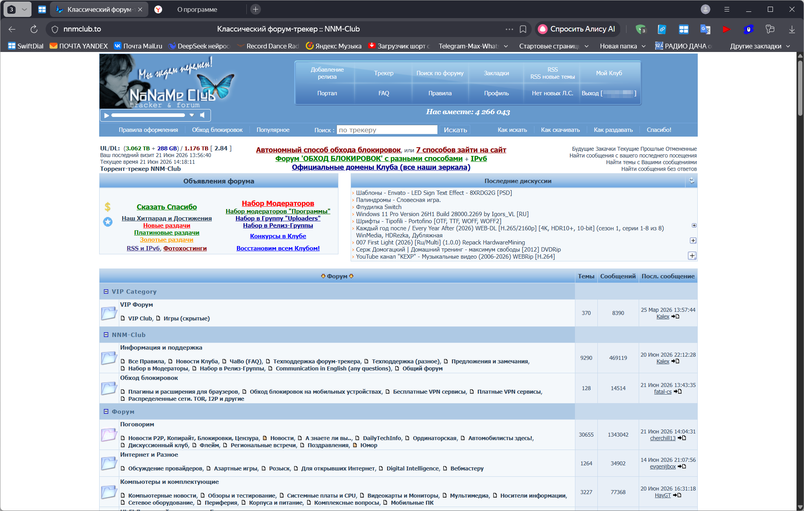Jump to last post by cherchill13

682,438
